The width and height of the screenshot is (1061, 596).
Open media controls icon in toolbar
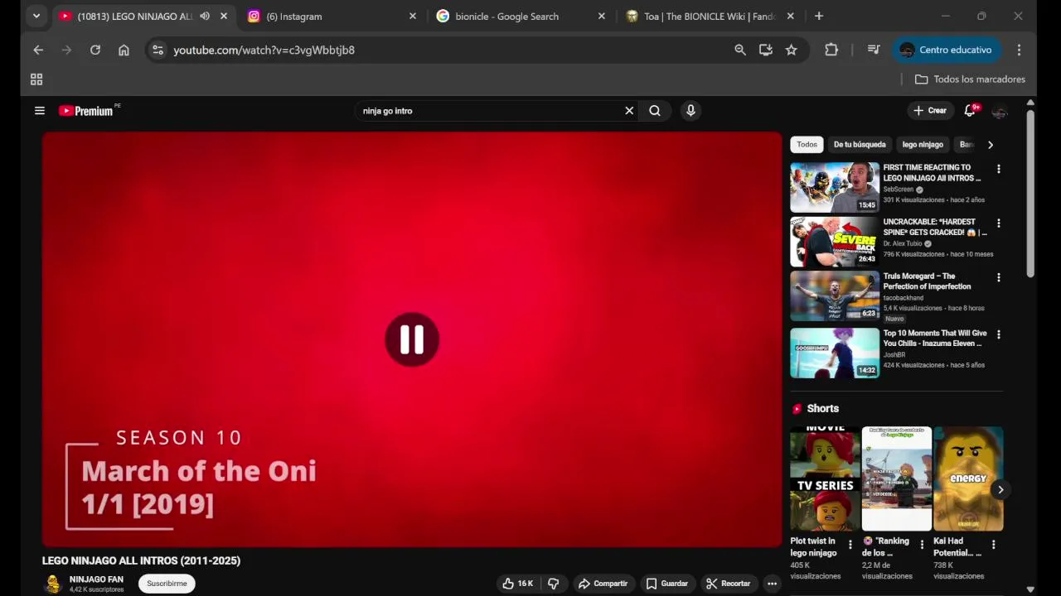click(874, 50)
